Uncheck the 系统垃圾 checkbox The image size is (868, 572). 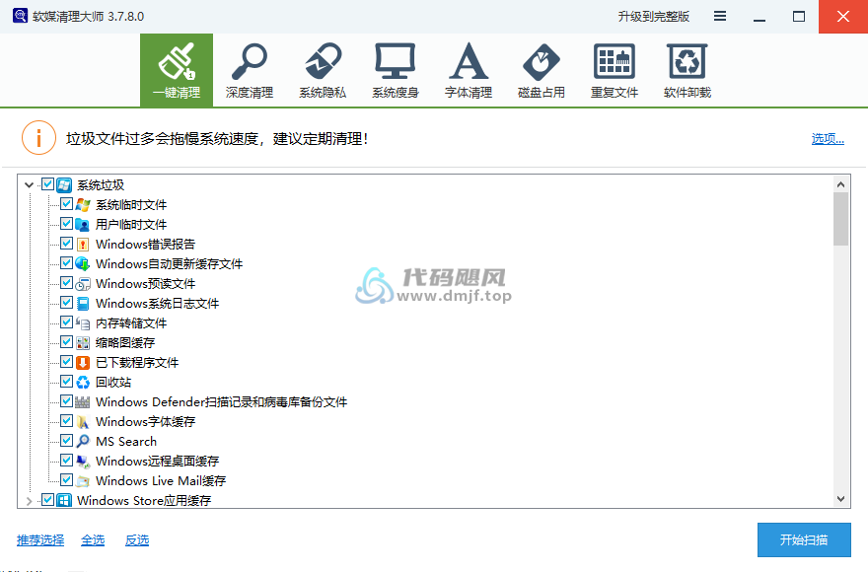point(47,184)
